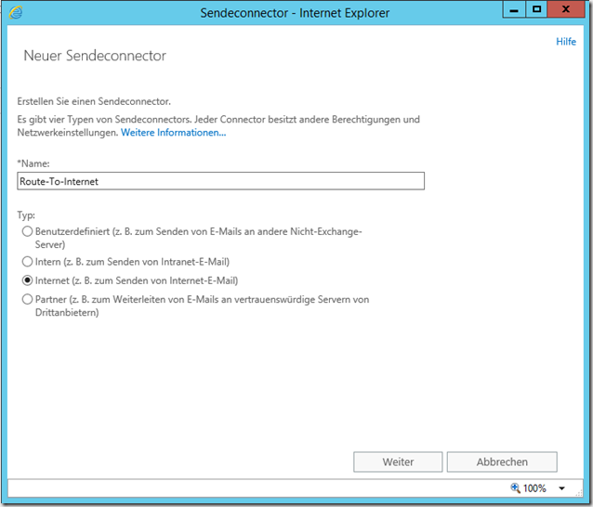
Task: Click the 100% zoom level text
Action: [x=534, y=488]
